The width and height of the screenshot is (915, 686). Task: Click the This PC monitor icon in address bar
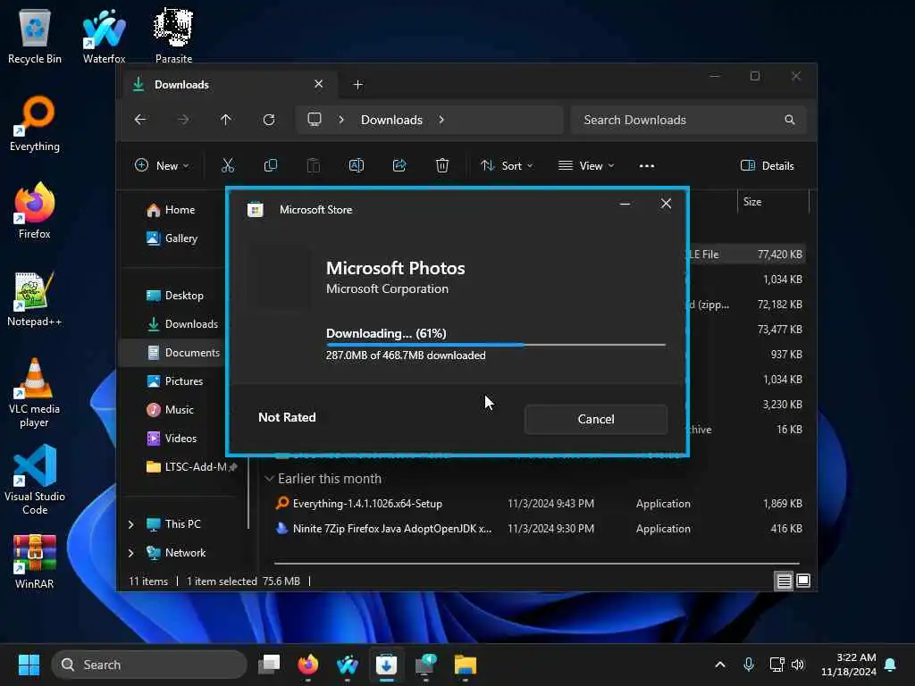pos(315,120)
